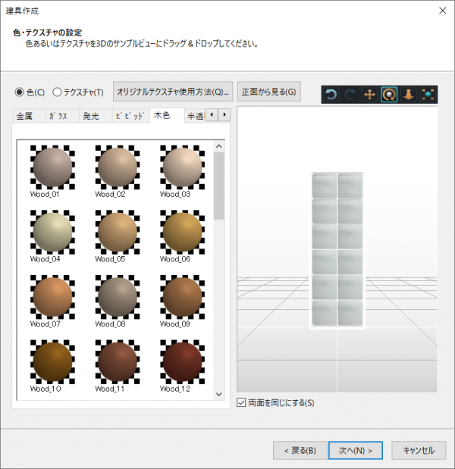455x469 pixels.
Task: Pick the Wood_05 color swatch
Action: pyautogui.click(x=116, y=232)
